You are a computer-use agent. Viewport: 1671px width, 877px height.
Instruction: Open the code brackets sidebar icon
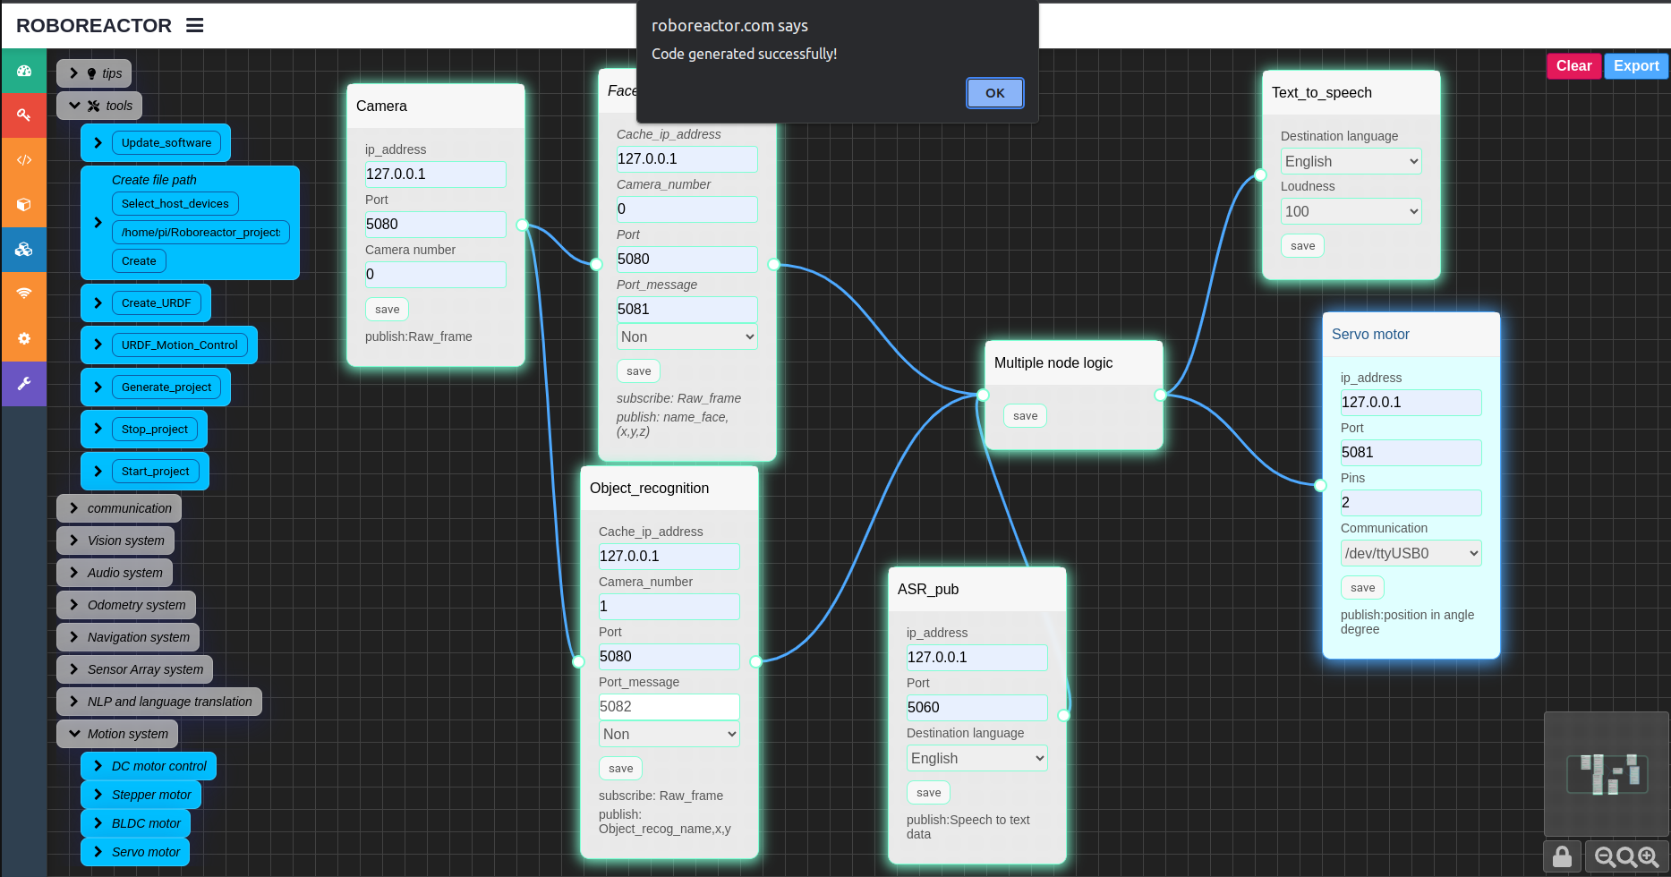24,160
